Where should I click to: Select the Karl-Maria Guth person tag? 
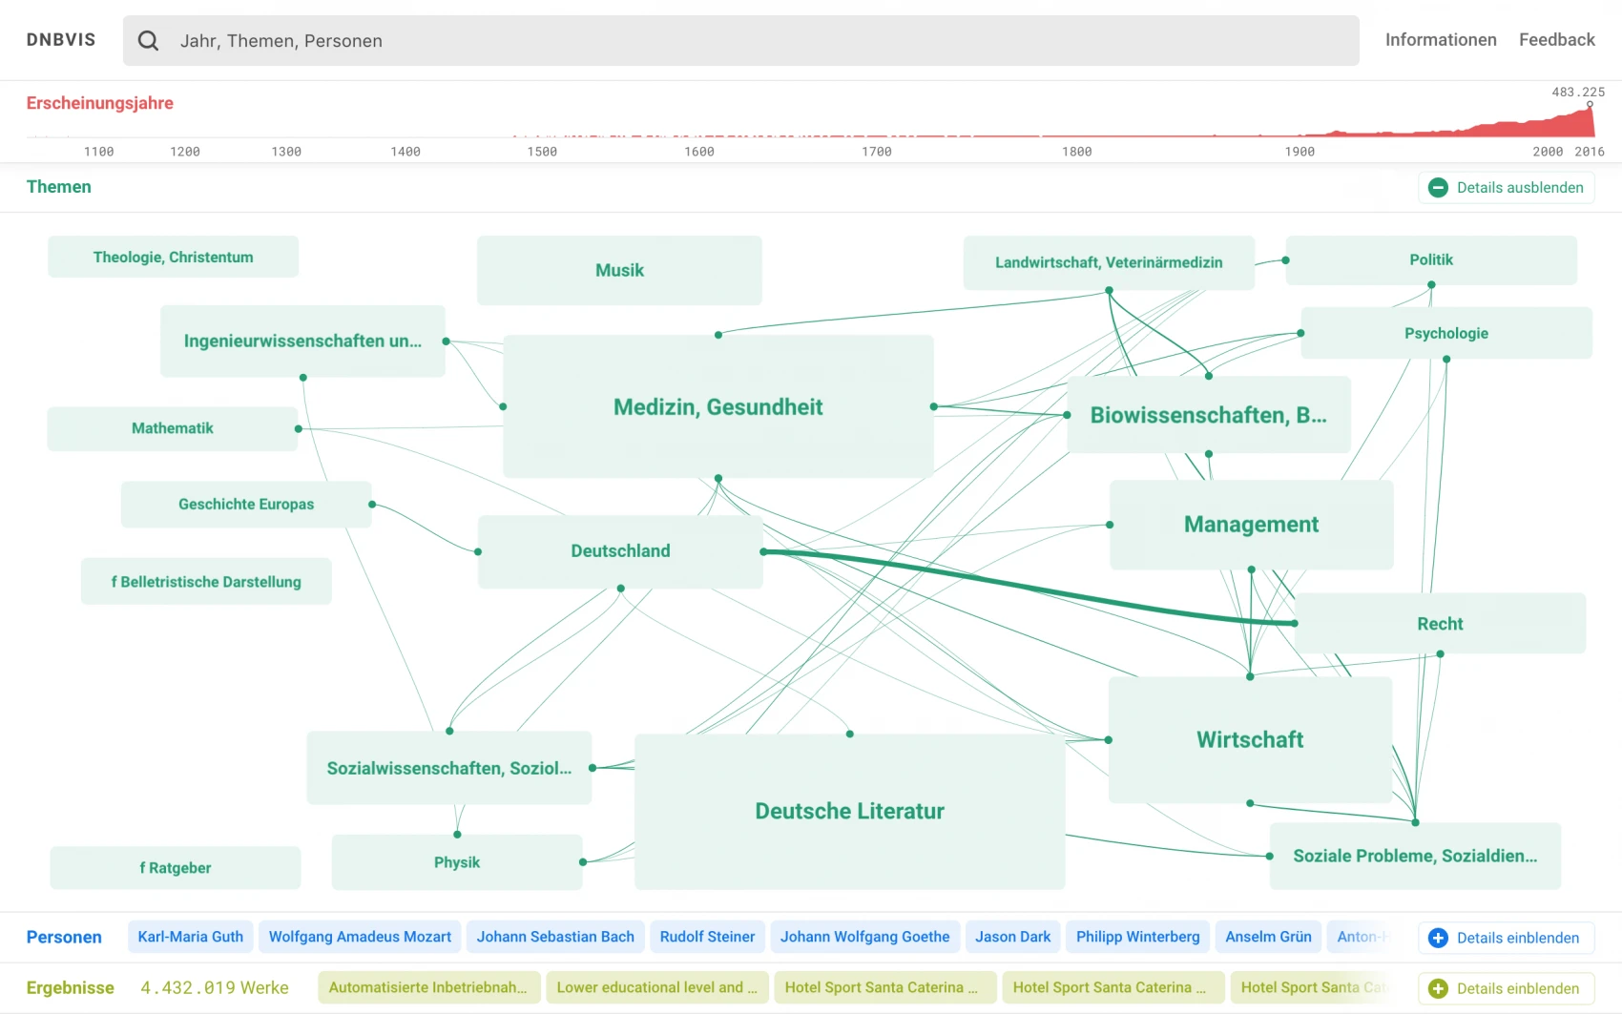click(191, 937)
